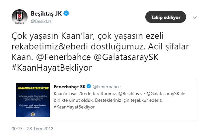Open the @Fenerbahce mention in the tweet
The width and height of the screenshot is (209, 135).
tap(63, 57)
